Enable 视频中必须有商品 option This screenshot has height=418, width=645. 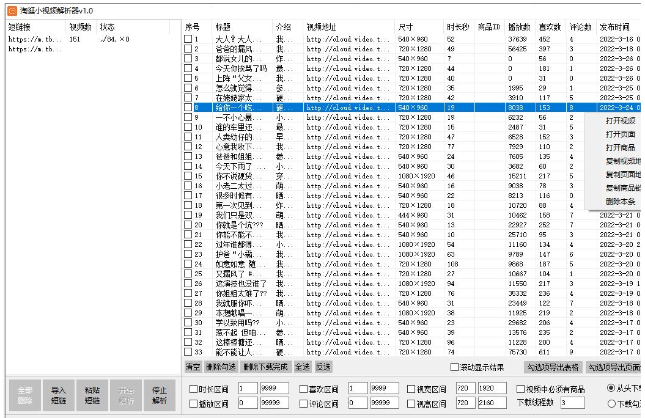521,389
